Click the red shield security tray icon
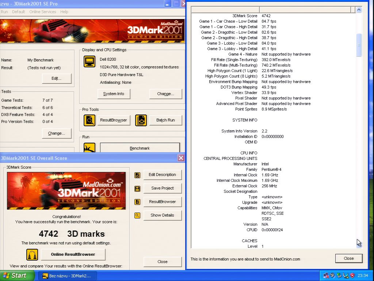Screen dimensions: 374x281 pos(352,276)
